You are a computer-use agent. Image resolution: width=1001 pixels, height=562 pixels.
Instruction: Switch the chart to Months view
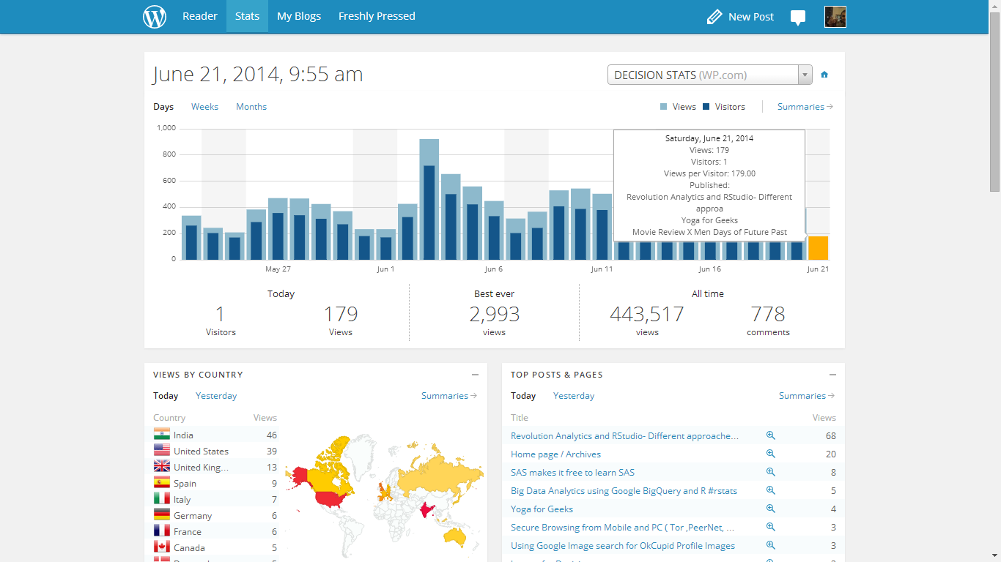(251, 107)
